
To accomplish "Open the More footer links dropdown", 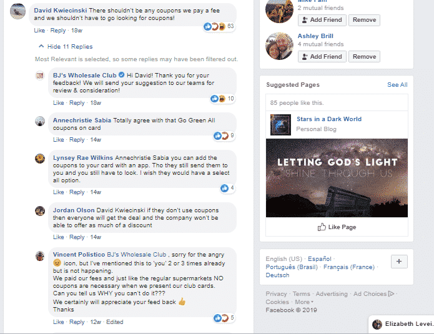I will pyautogui.click(x=303, y=302).
